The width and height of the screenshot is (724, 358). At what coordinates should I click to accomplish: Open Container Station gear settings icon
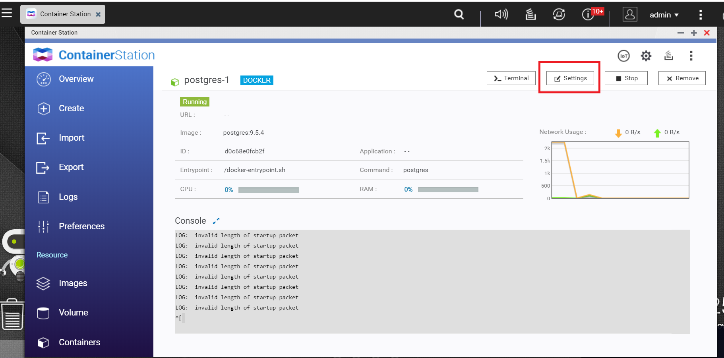click(646, 56)
